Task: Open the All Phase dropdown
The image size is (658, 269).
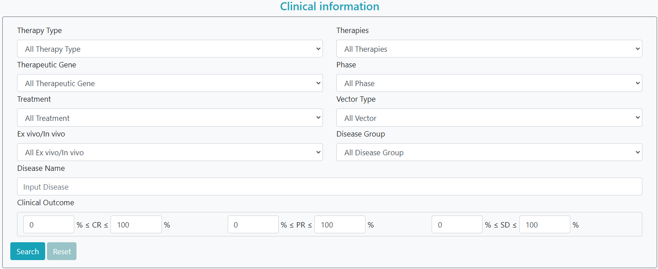Action: (489, 83)
